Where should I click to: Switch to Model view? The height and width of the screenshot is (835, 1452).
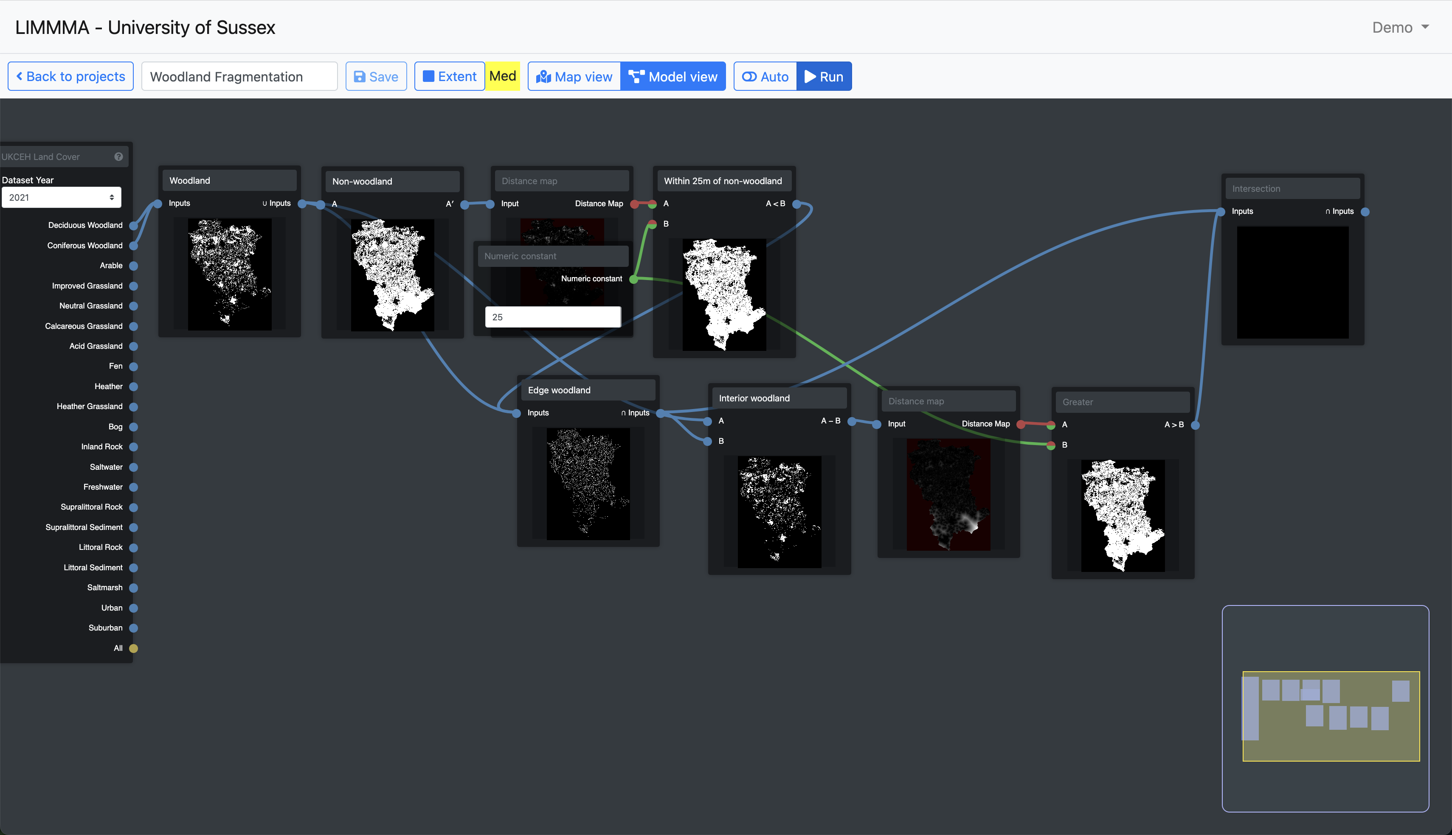click(673, 76)
